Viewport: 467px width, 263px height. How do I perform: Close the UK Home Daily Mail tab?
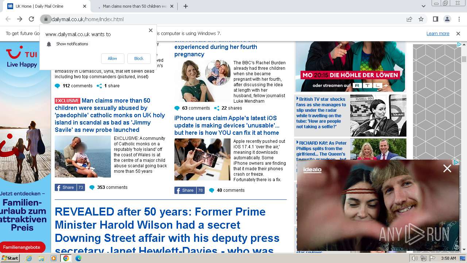pos(85,6)
